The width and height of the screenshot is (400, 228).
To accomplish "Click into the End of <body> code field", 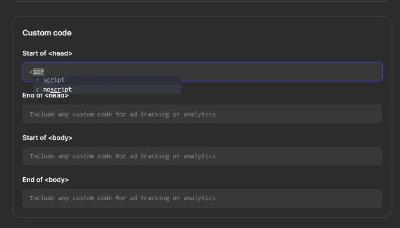I will click(202, 198).
